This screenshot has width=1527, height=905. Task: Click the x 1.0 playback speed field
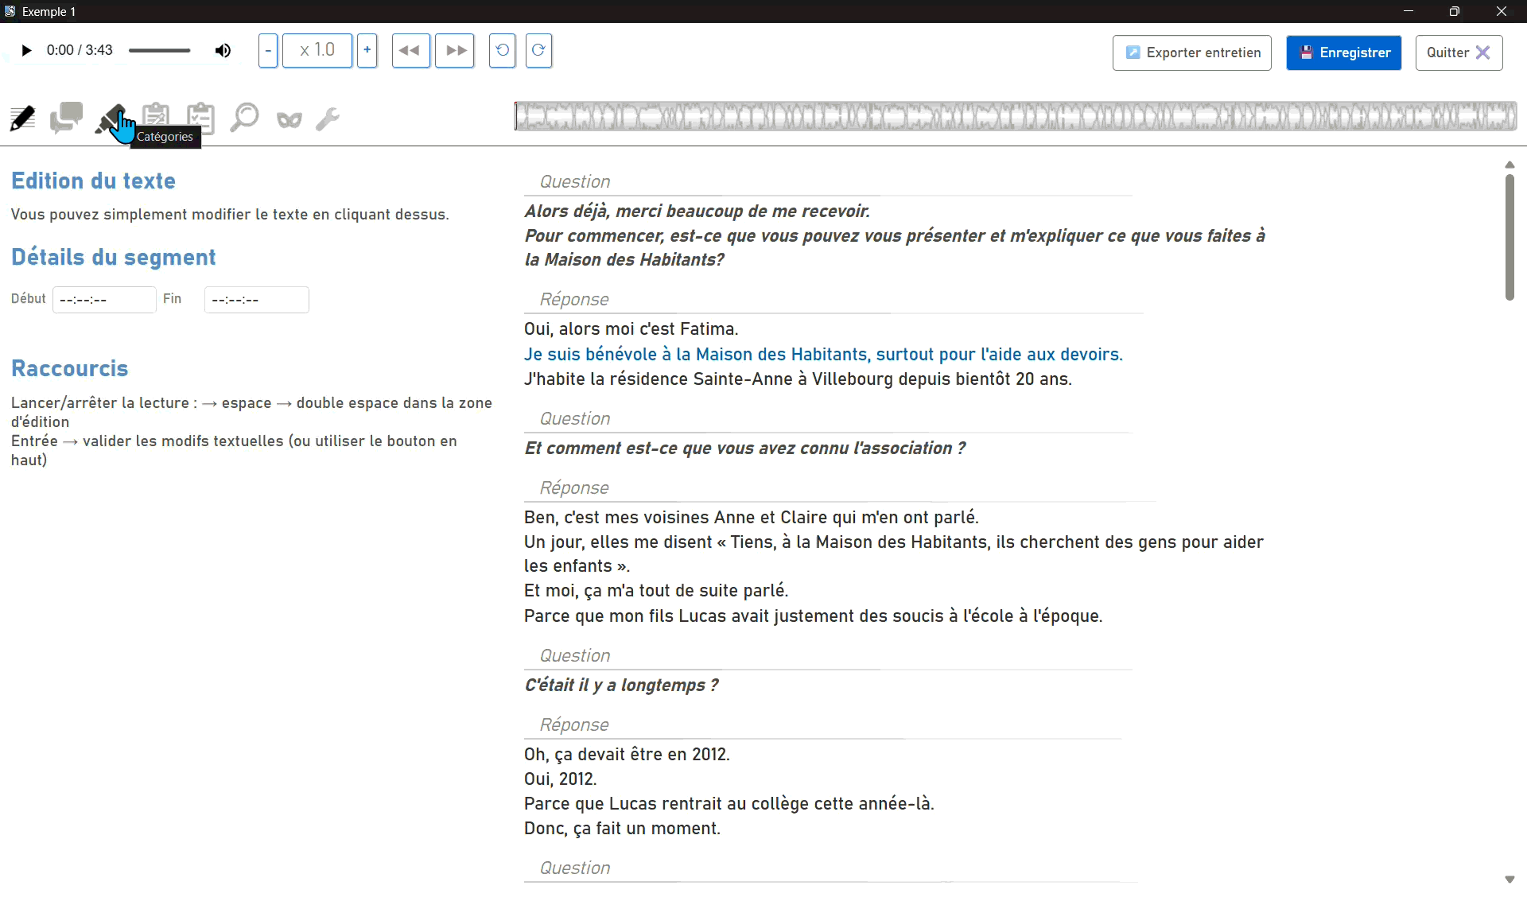(317, 51)
